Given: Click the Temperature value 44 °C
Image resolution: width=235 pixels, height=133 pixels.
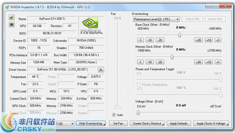Looking at the screenshot, I should click(36, 77).
